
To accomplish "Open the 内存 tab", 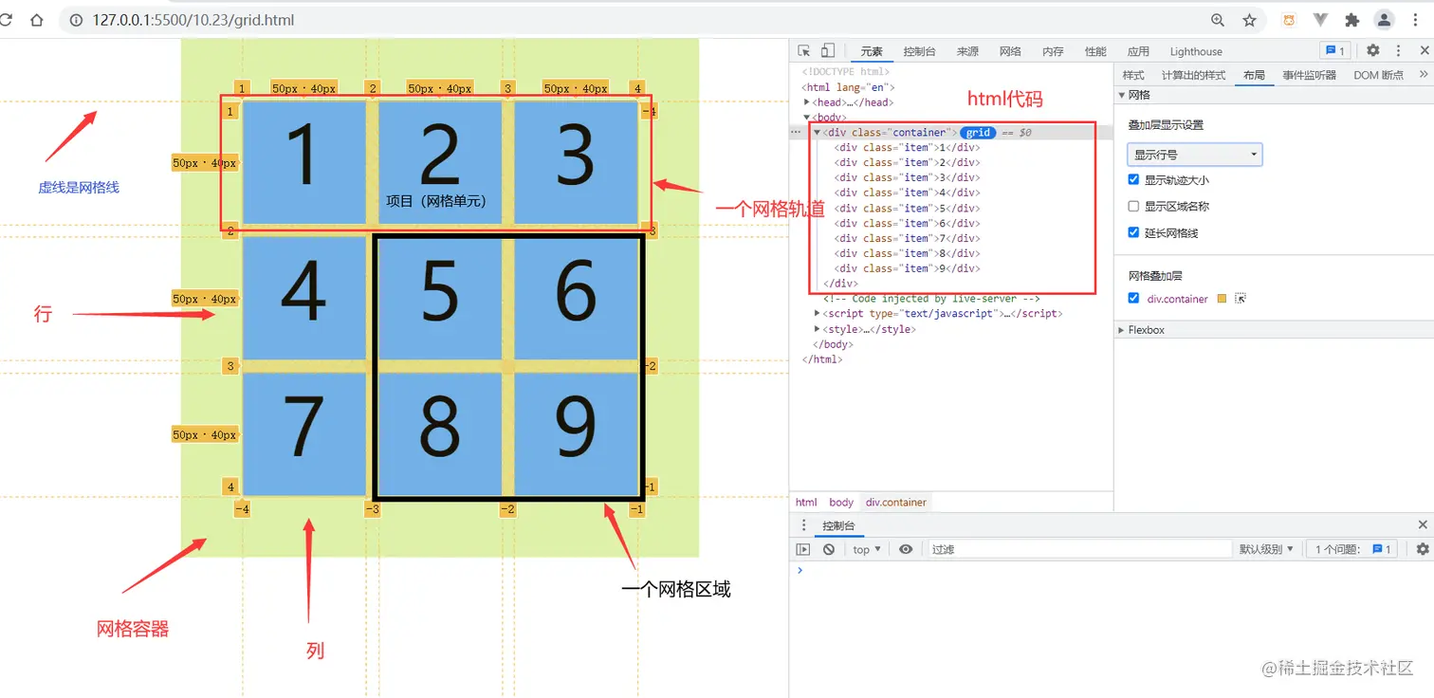I will point(1053,51).
